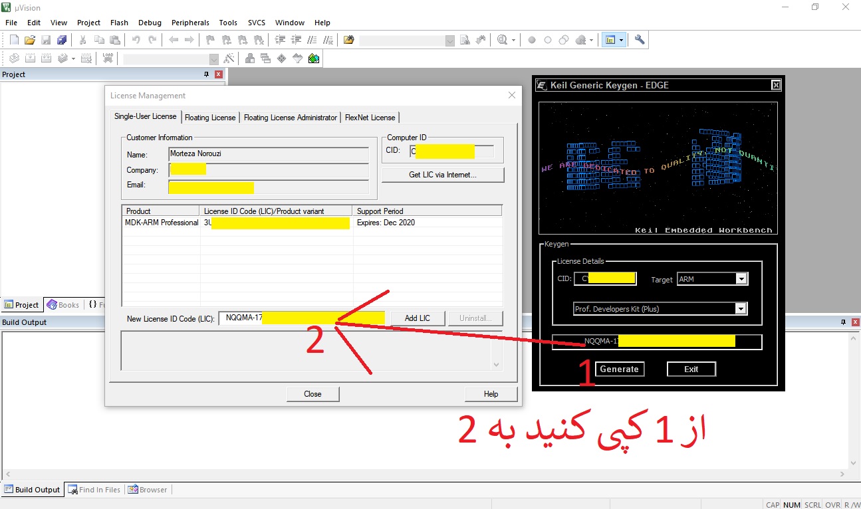Click the Build Output vertical scrollbar down arrow
This screenshot has width=861, height=509.
853,464
